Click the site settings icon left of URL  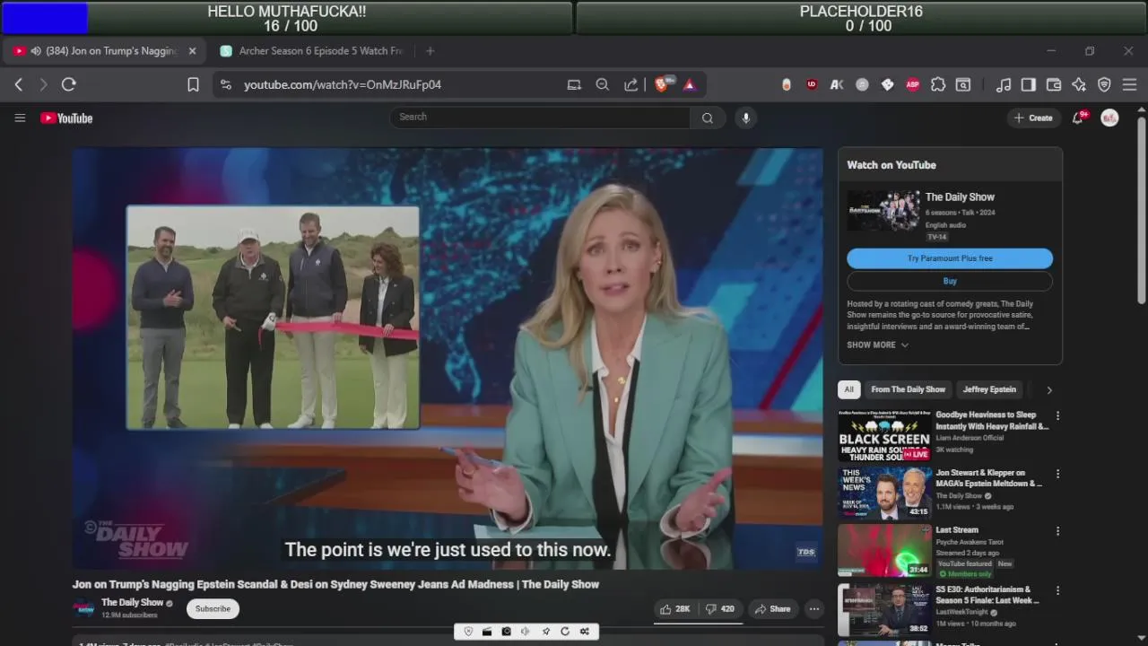point(226,84)
